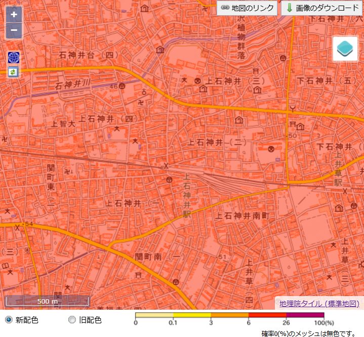Zoom in with the plus button

[14, 14]
